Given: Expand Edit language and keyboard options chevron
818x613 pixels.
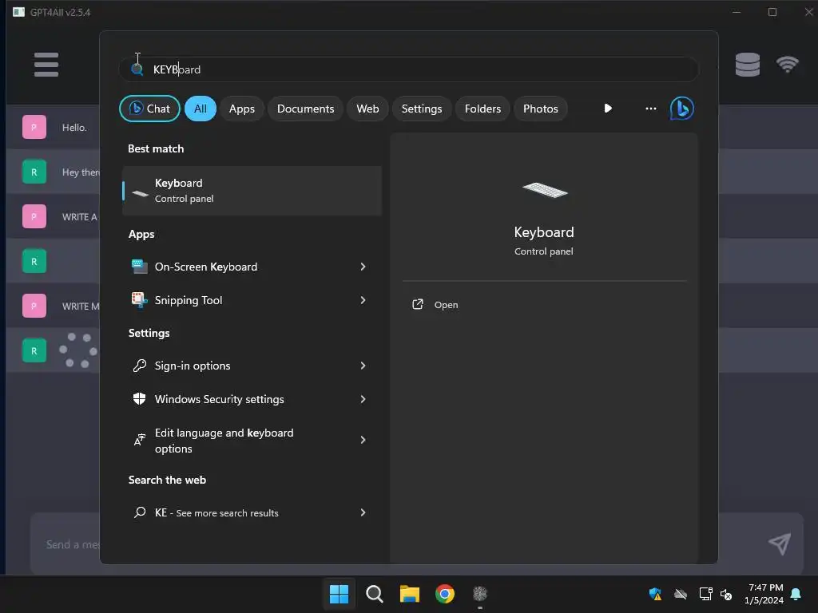Looking at the screenshot, I should 363,440.
